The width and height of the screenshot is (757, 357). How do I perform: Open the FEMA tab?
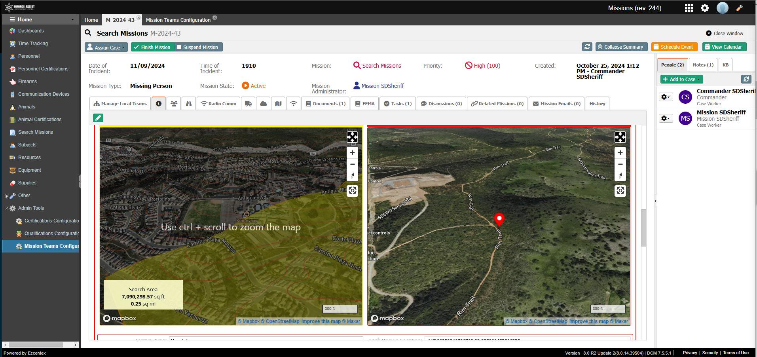pyautogui.click(x=365, y=104)
